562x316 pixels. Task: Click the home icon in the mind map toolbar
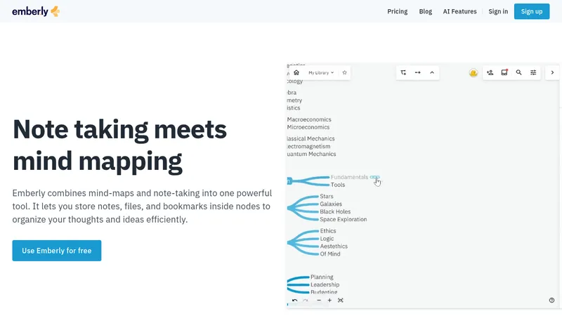point(296,73)
